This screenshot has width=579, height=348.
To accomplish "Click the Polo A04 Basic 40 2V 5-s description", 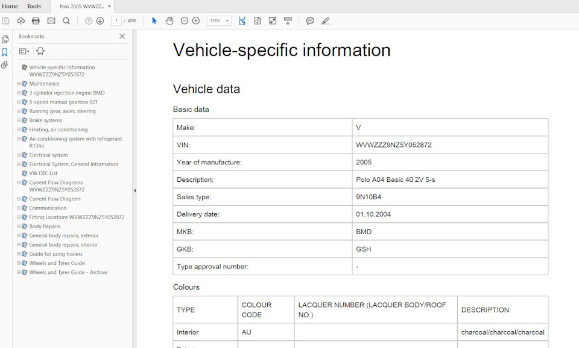I will pos(396,179).
